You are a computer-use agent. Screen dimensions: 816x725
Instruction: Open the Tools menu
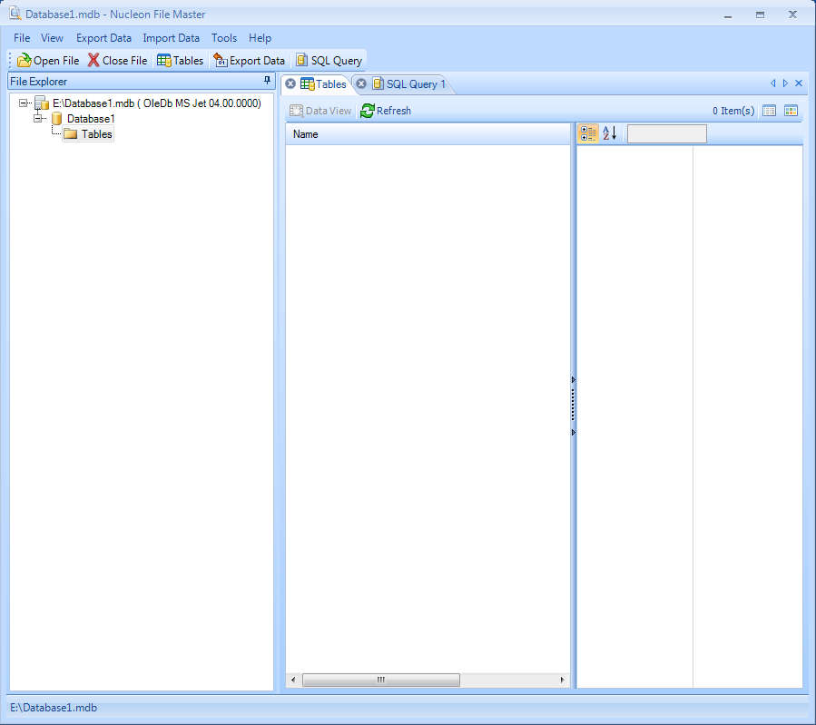click(x=224, y=38)
